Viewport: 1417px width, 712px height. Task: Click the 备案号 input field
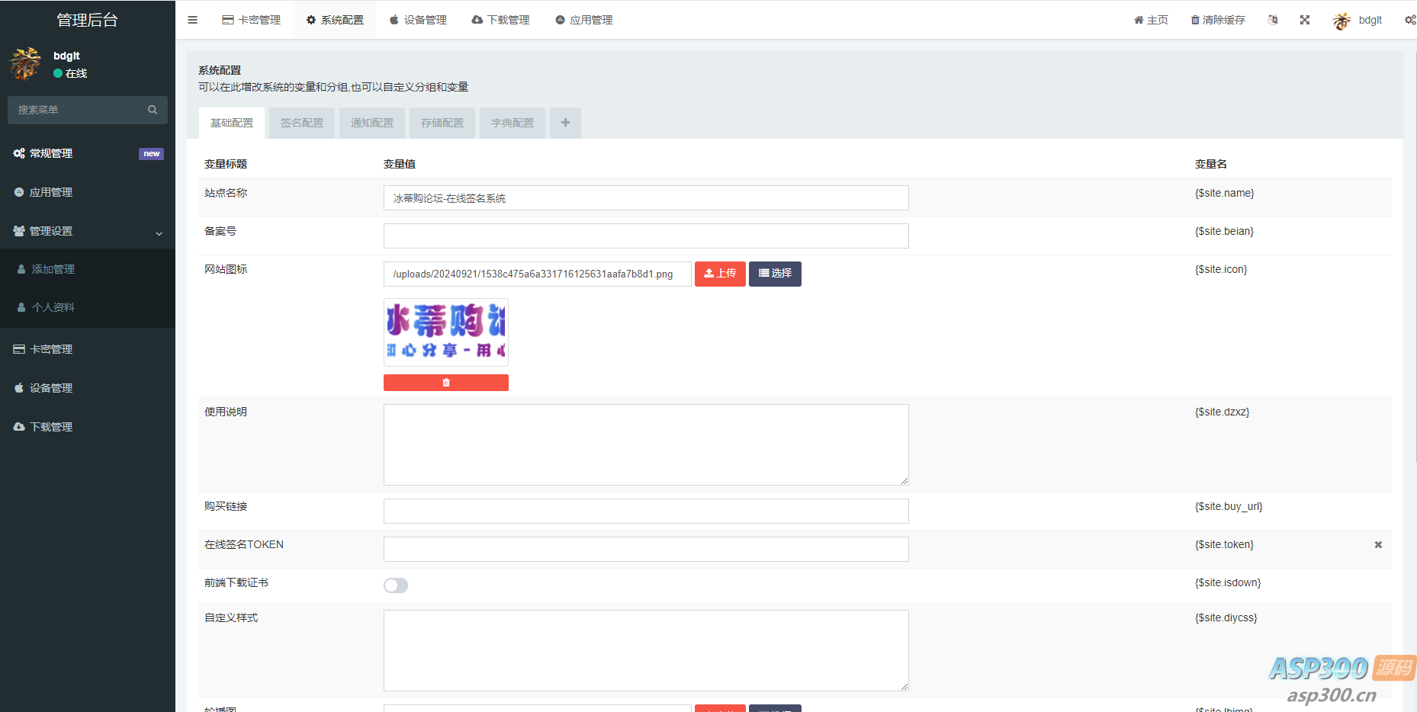point(646,236)
